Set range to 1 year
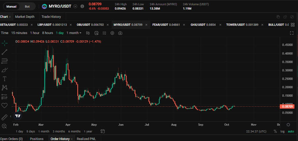 pos(88,131)
